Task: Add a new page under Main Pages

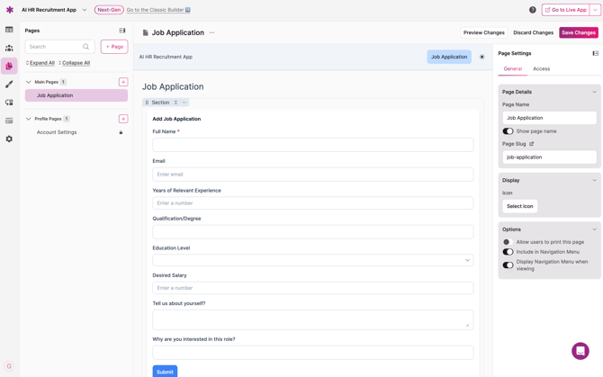Action: pyautogui.click(x=123, y=82)
